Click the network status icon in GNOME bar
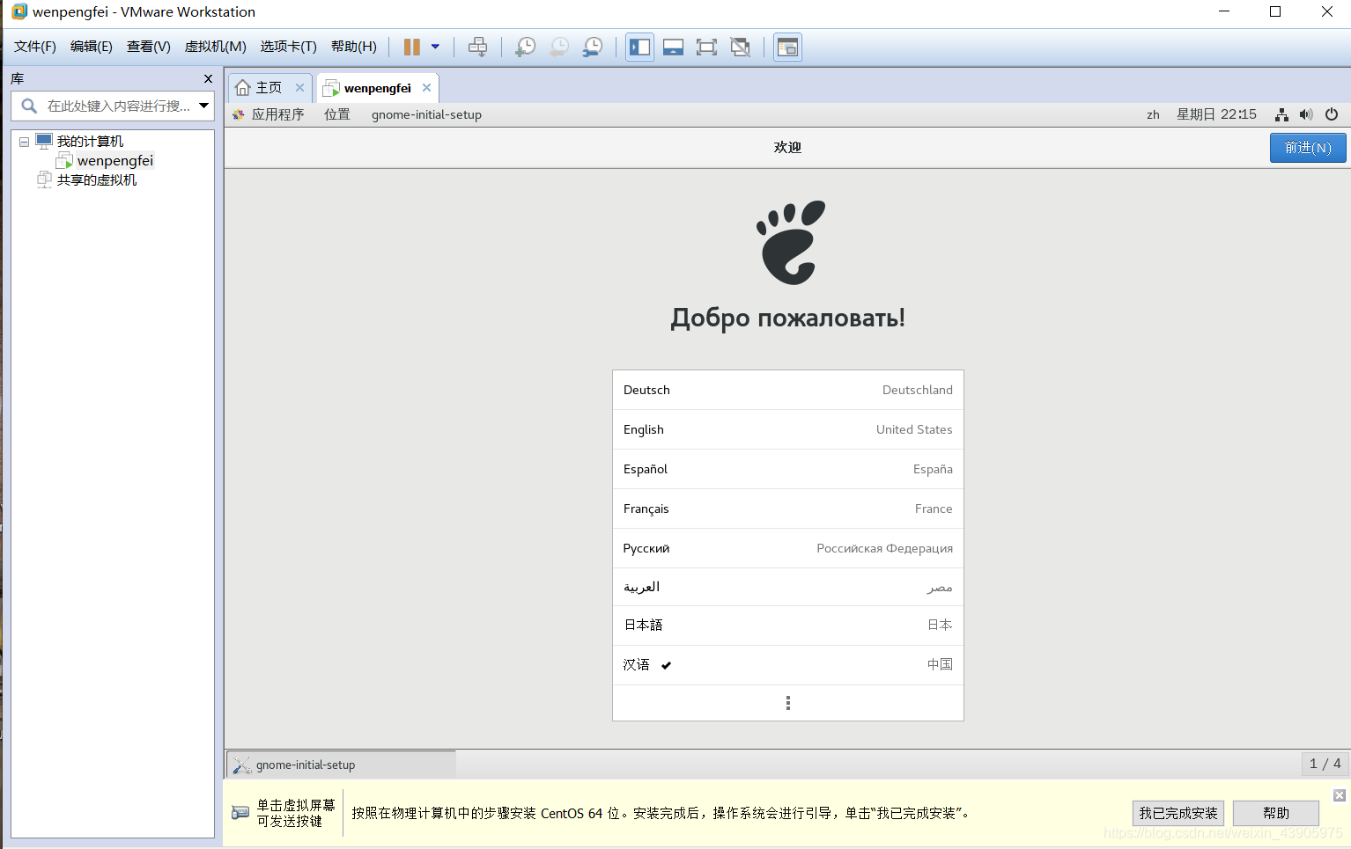The width and height of the screenshot is (1351, 849). 1281,114
